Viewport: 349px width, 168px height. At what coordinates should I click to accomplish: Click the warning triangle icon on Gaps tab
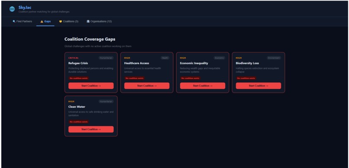(x=42, y=21)
